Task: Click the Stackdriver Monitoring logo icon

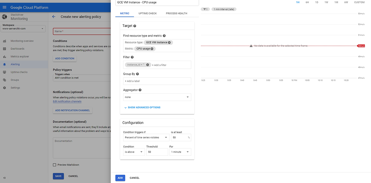Action: coord(5,17)
